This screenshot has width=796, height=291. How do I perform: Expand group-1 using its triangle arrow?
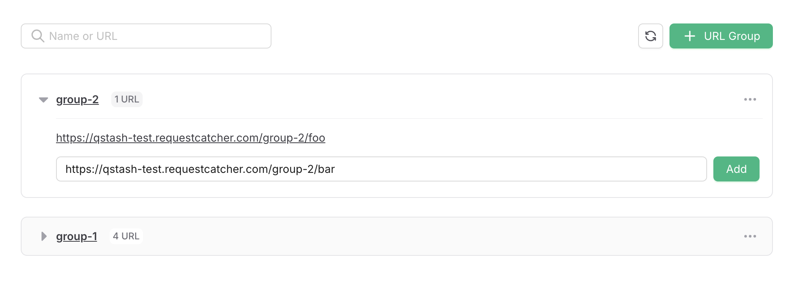(44, 236)
